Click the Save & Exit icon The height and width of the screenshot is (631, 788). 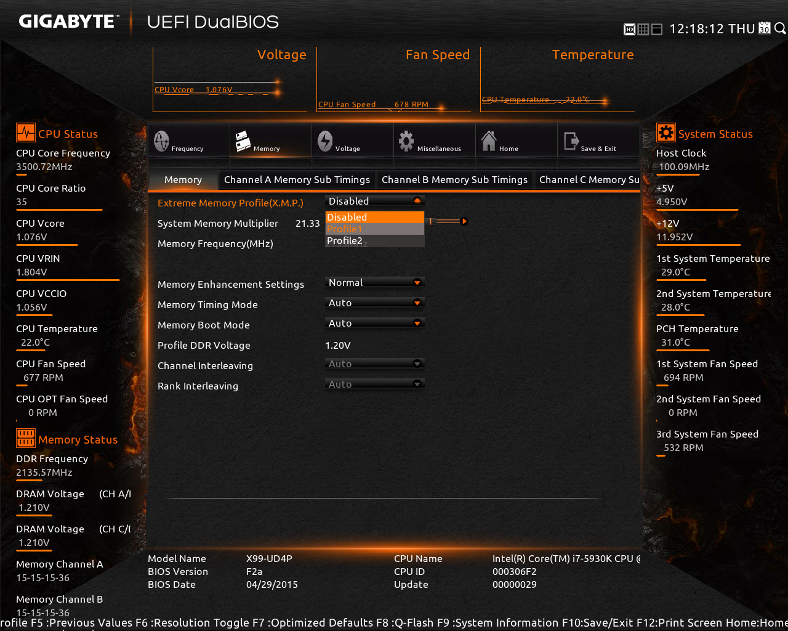(x=571, y=142)
